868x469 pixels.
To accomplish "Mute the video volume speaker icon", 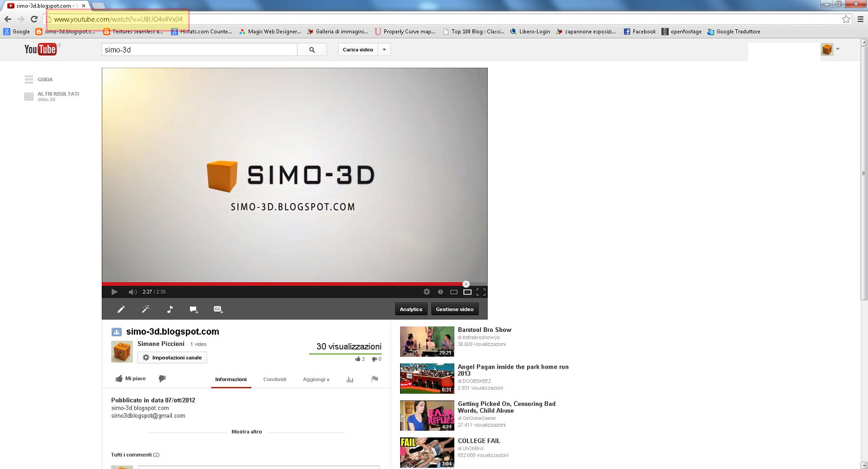I will [132, 292].
